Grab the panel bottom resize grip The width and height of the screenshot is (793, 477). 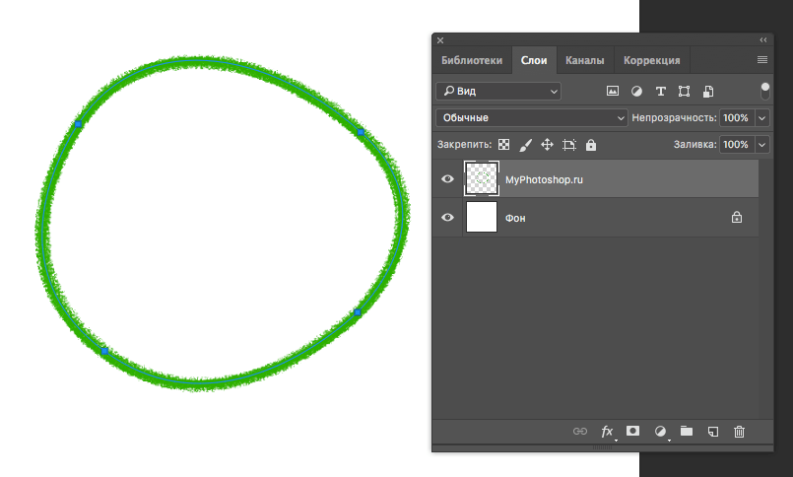tap(602, 447)
